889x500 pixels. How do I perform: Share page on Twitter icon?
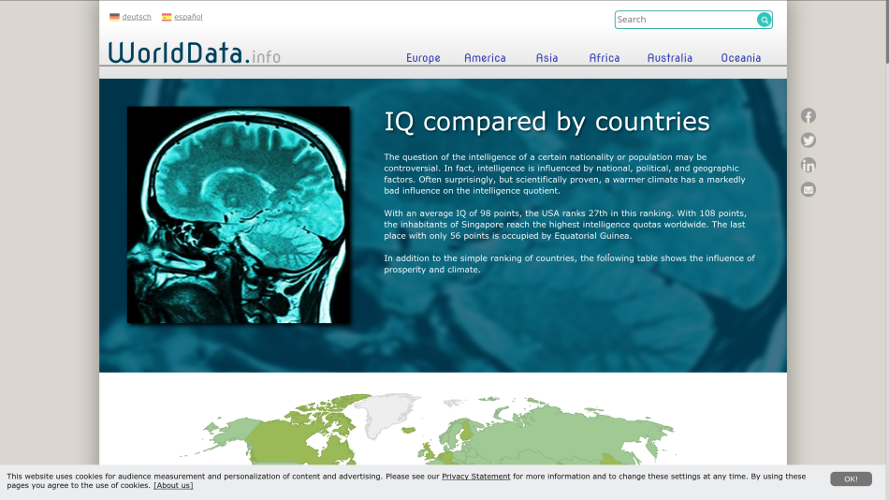click(x=808, y=140)
